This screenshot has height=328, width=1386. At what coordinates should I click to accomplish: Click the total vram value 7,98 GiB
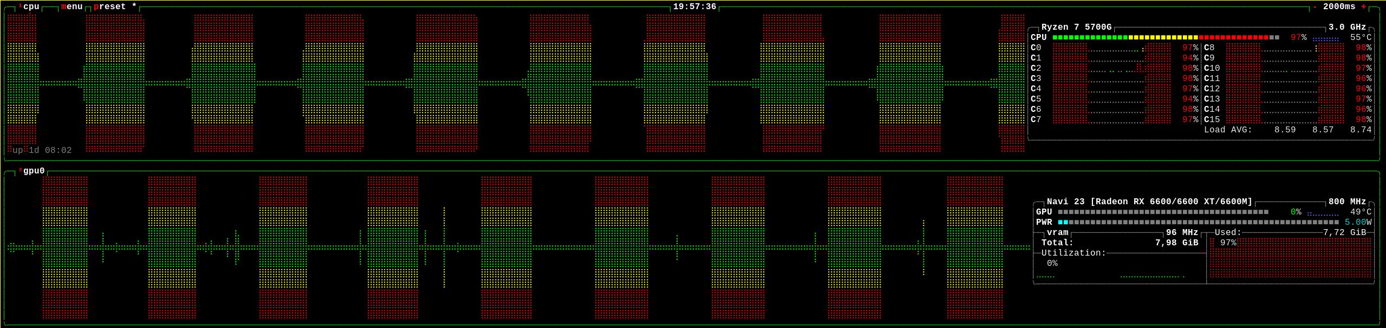[1177, 243]
